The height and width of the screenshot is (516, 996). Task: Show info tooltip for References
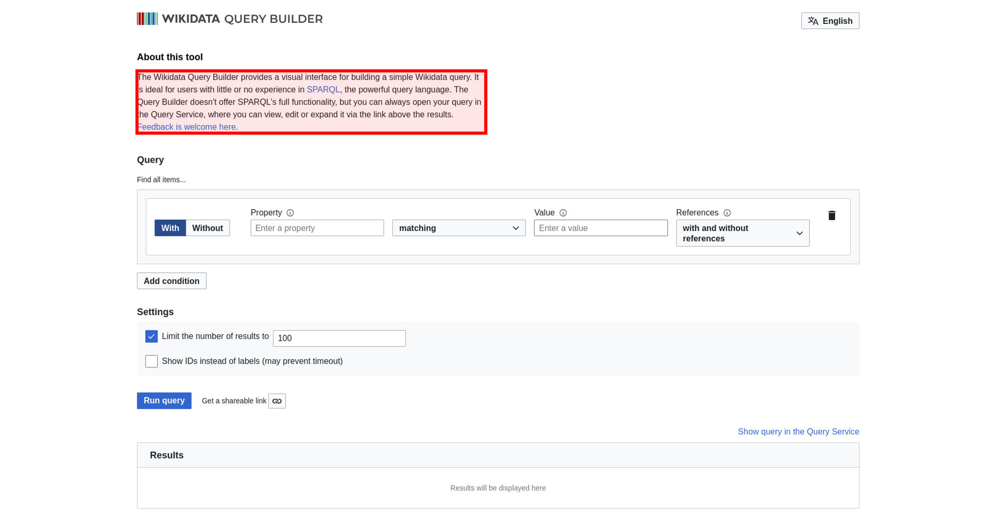(x=727, y=213)
